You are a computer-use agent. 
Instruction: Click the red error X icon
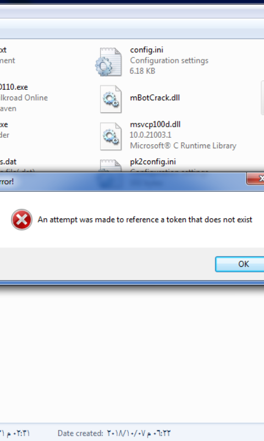[x=21, y=219]
